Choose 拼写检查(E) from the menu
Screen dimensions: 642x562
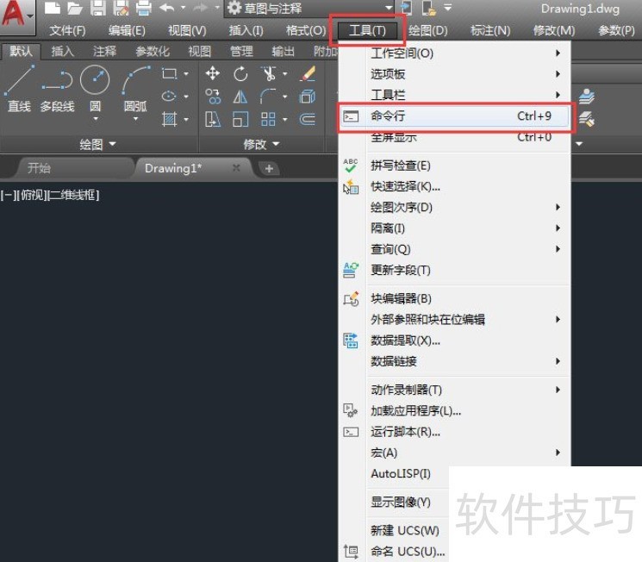455,165
